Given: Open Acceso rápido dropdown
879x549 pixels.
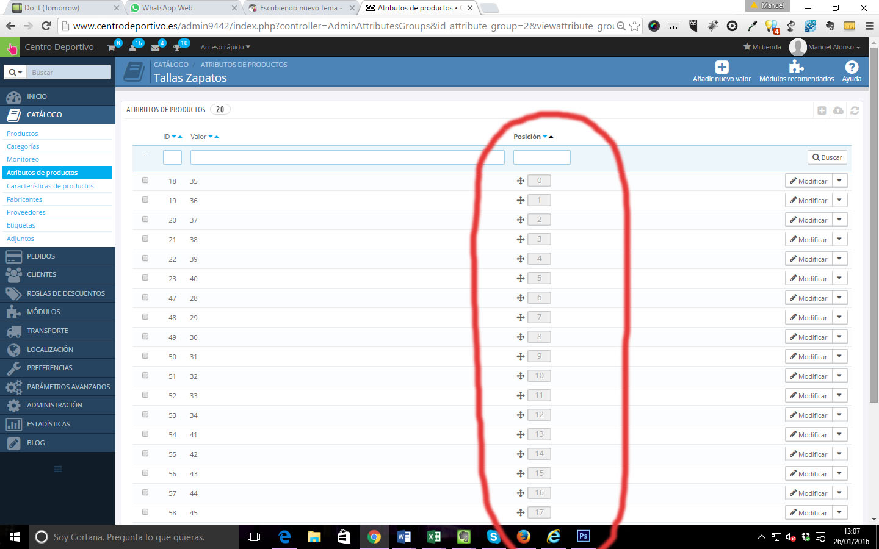Looking at the screenshot, I should 225,47.
